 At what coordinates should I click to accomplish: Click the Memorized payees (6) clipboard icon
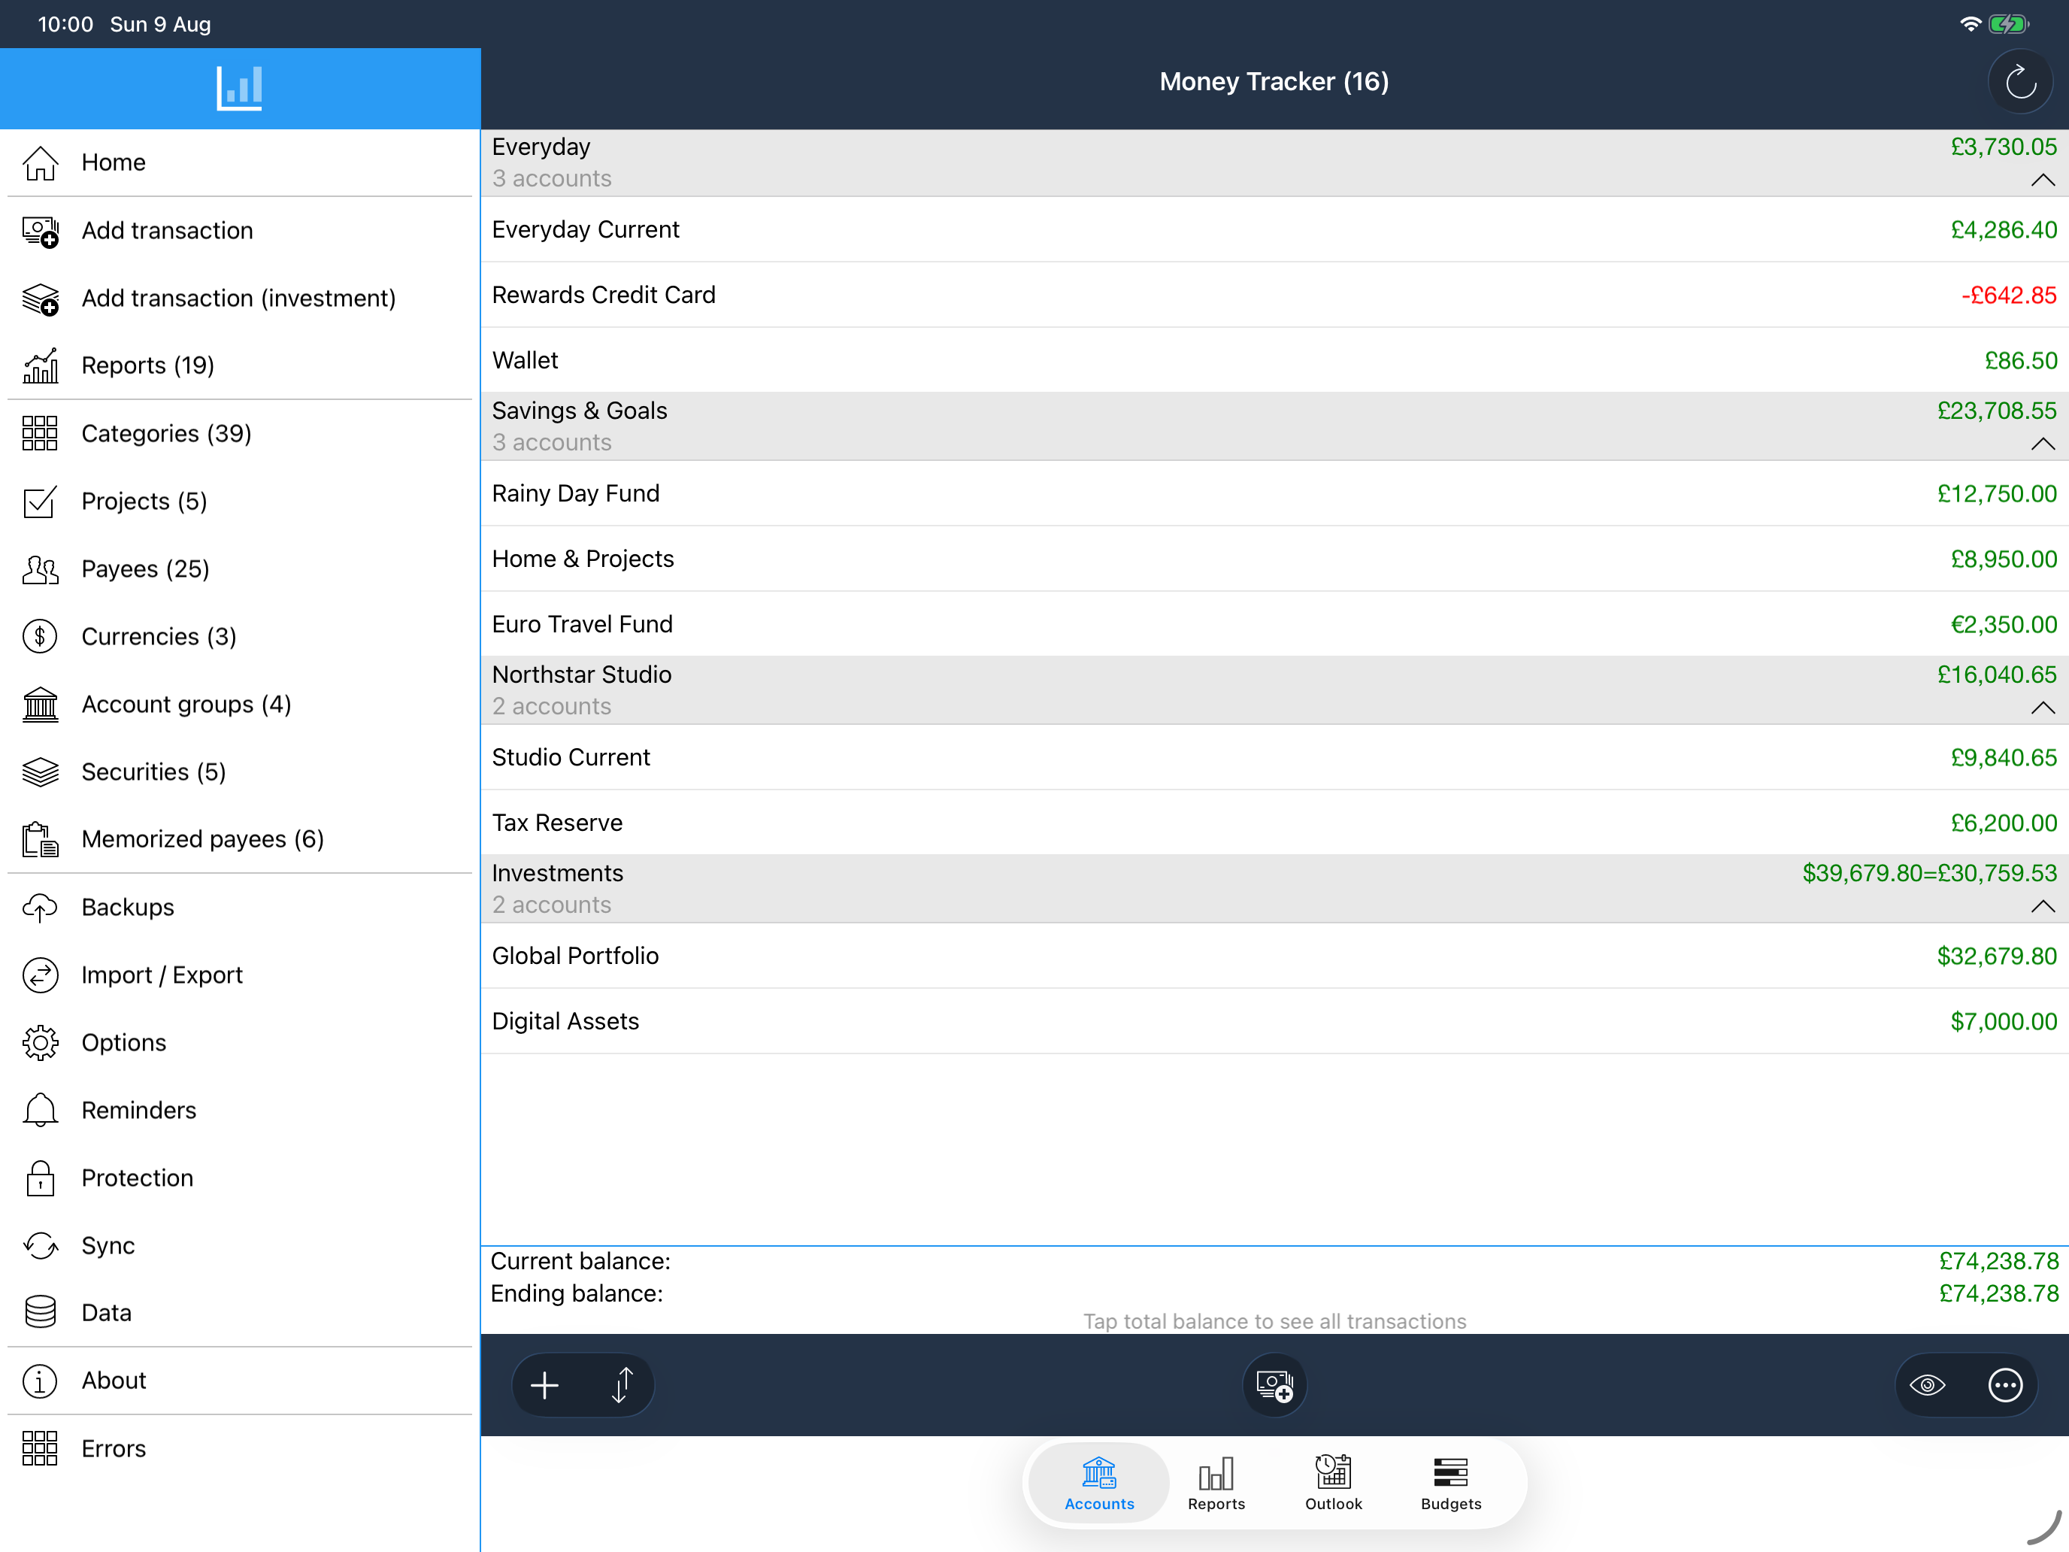[x=40, y=840]
